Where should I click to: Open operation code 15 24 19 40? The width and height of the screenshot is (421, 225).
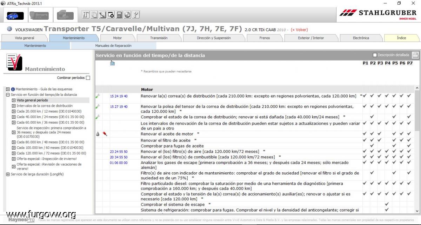(119, 96)
